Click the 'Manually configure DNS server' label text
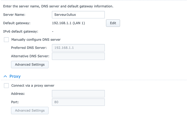Viewport: 187px width, 115px height. (x=36, y=40)
